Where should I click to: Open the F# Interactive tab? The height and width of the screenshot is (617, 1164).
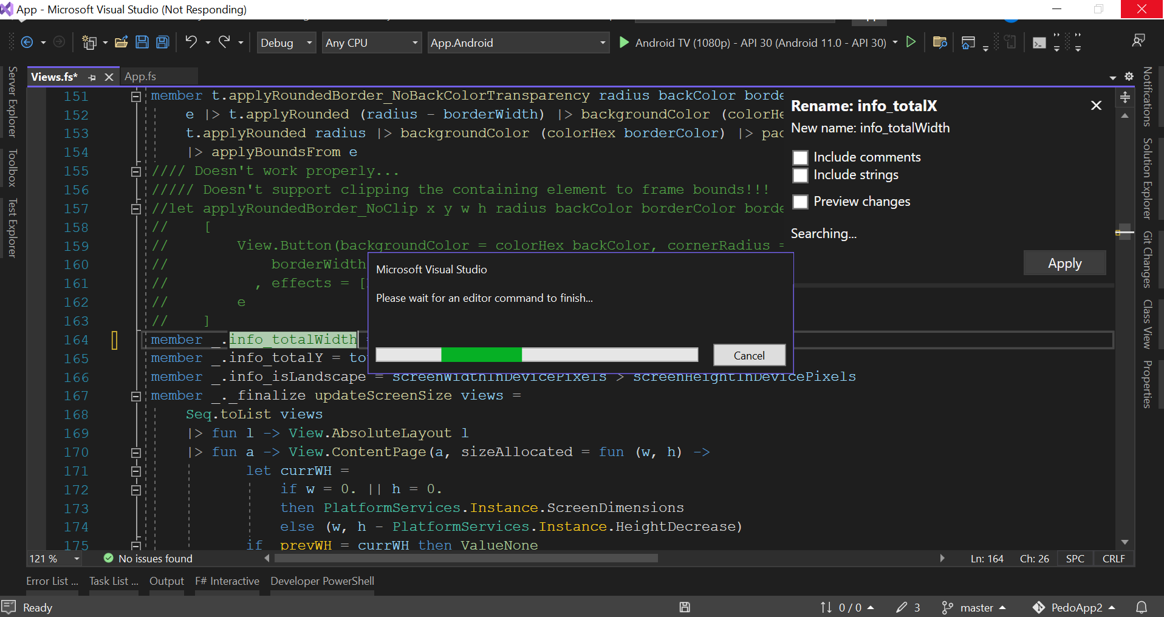[227, 581]
